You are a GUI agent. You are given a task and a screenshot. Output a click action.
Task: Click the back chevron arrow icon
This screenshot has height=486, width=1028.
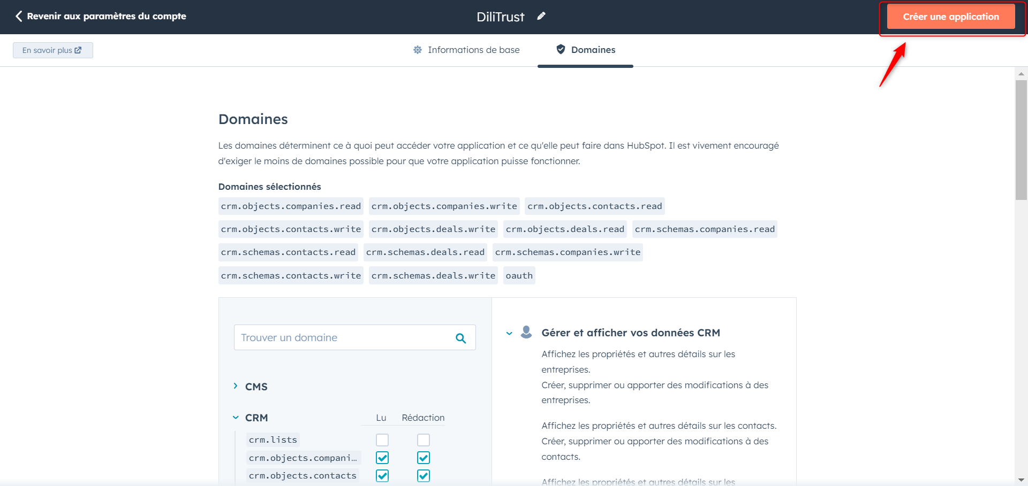[19, 16]
